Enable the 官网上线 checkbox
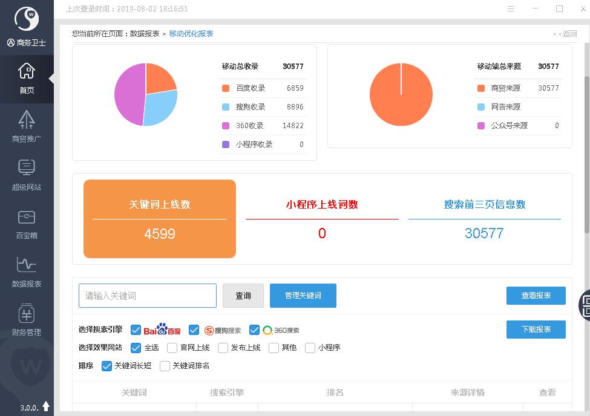Viewport: 590px width, 416px height. pos(171,348)
